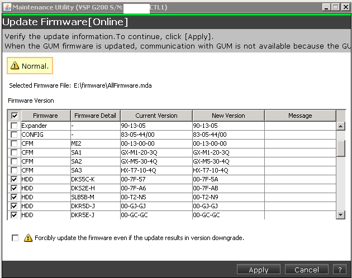Click the table scrollbar up arrow
The image size is (352, 278).
(x=341, y=126)
